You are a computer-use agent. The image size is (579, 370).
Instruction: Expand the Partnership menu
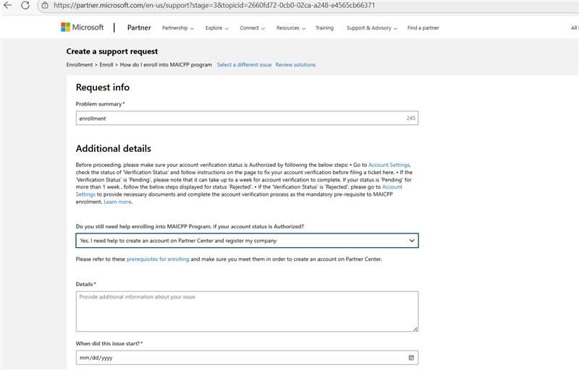point(177,28)
